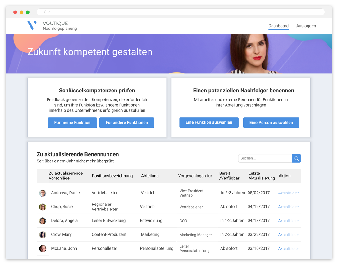Screen dimensions: 338x265
Task: Click the Leiter Personalabteilung cell
Action: click(x=194, y=249)
